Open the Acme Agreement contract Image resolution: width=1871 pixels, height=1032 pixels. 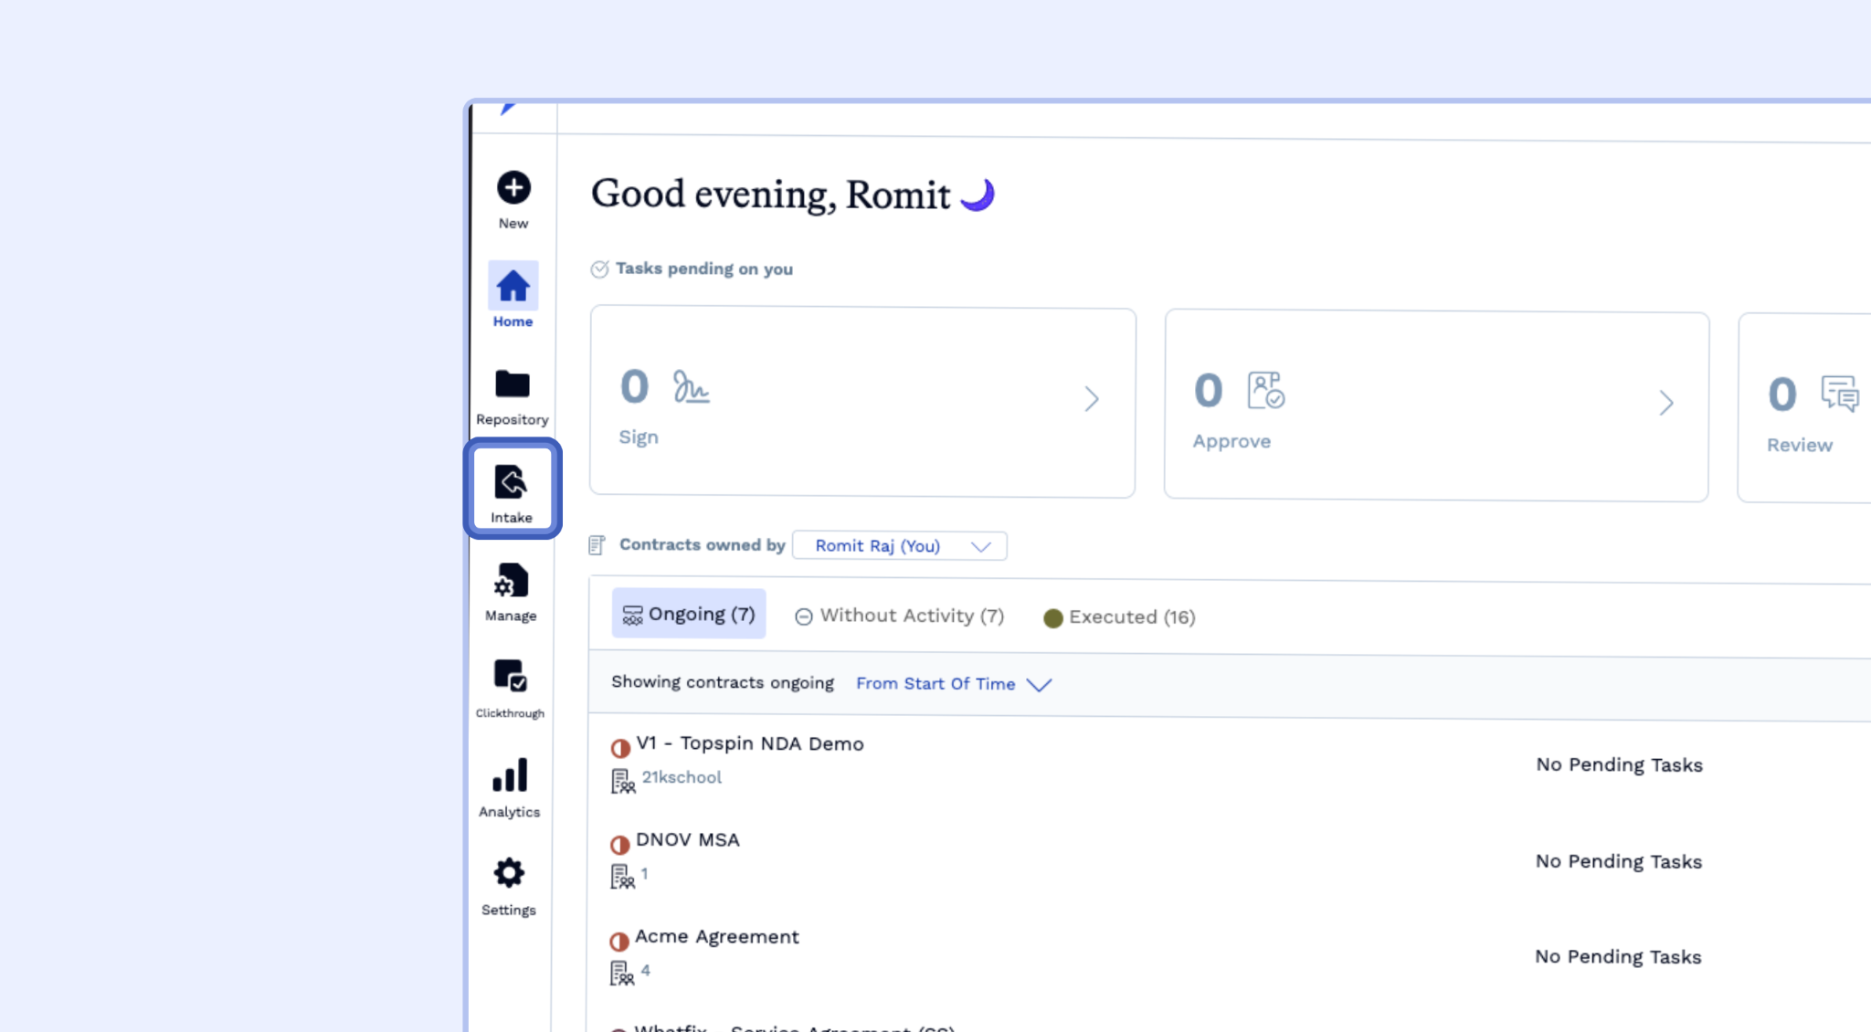click(716, 937)
